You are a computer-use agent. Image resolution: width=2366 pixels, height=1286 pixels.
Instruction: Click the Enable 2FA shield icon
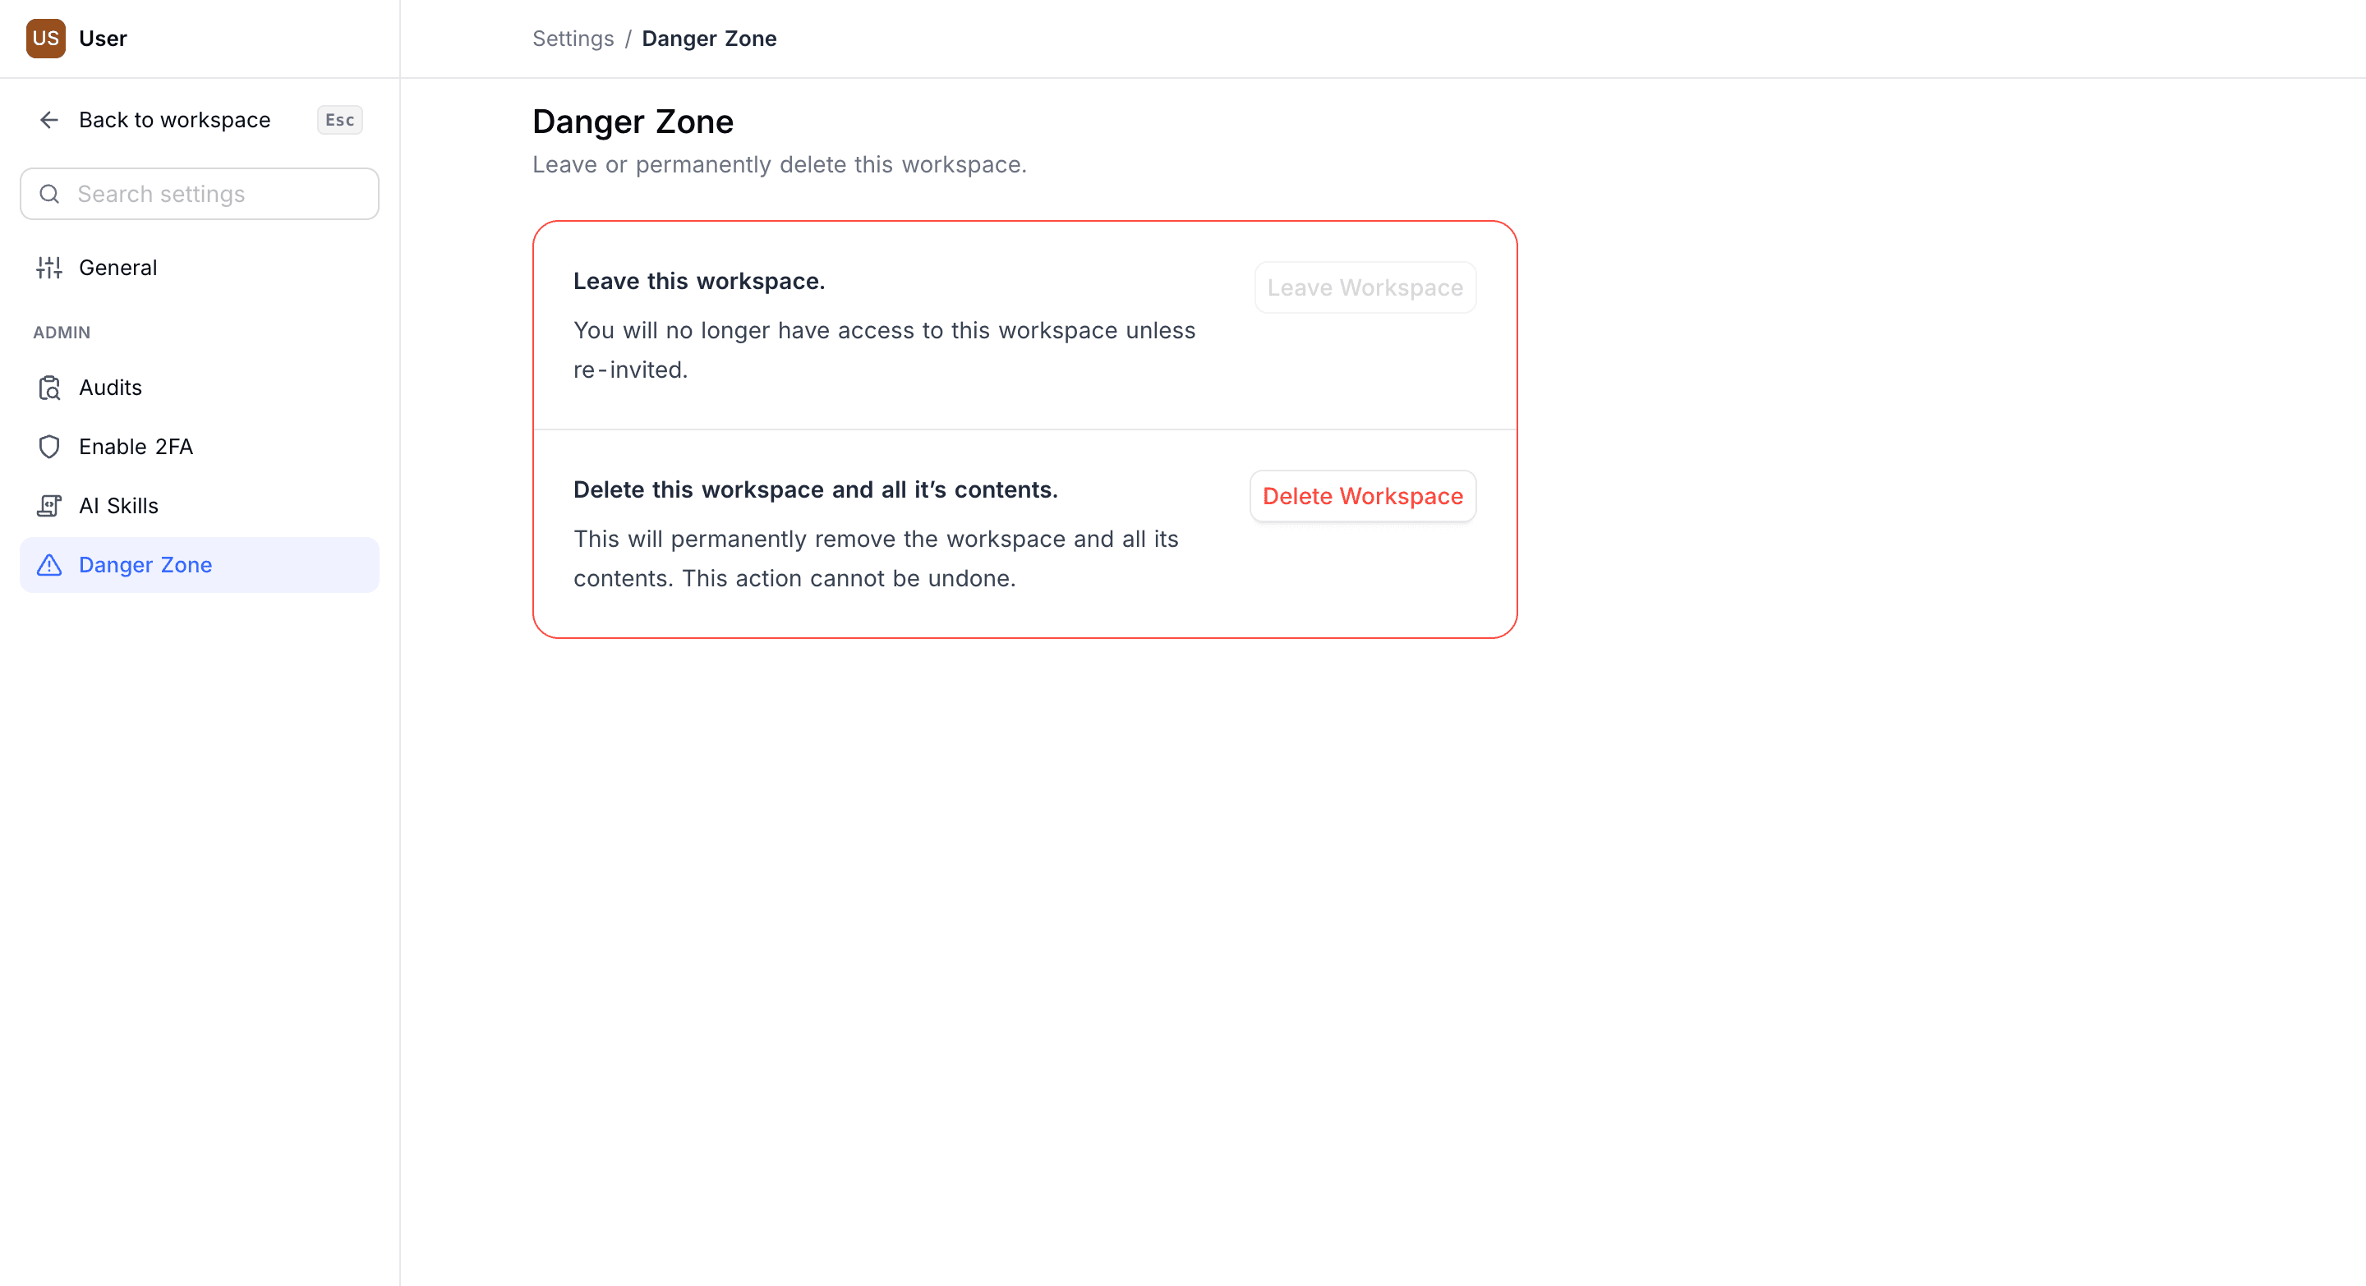[x=48, y=447]
